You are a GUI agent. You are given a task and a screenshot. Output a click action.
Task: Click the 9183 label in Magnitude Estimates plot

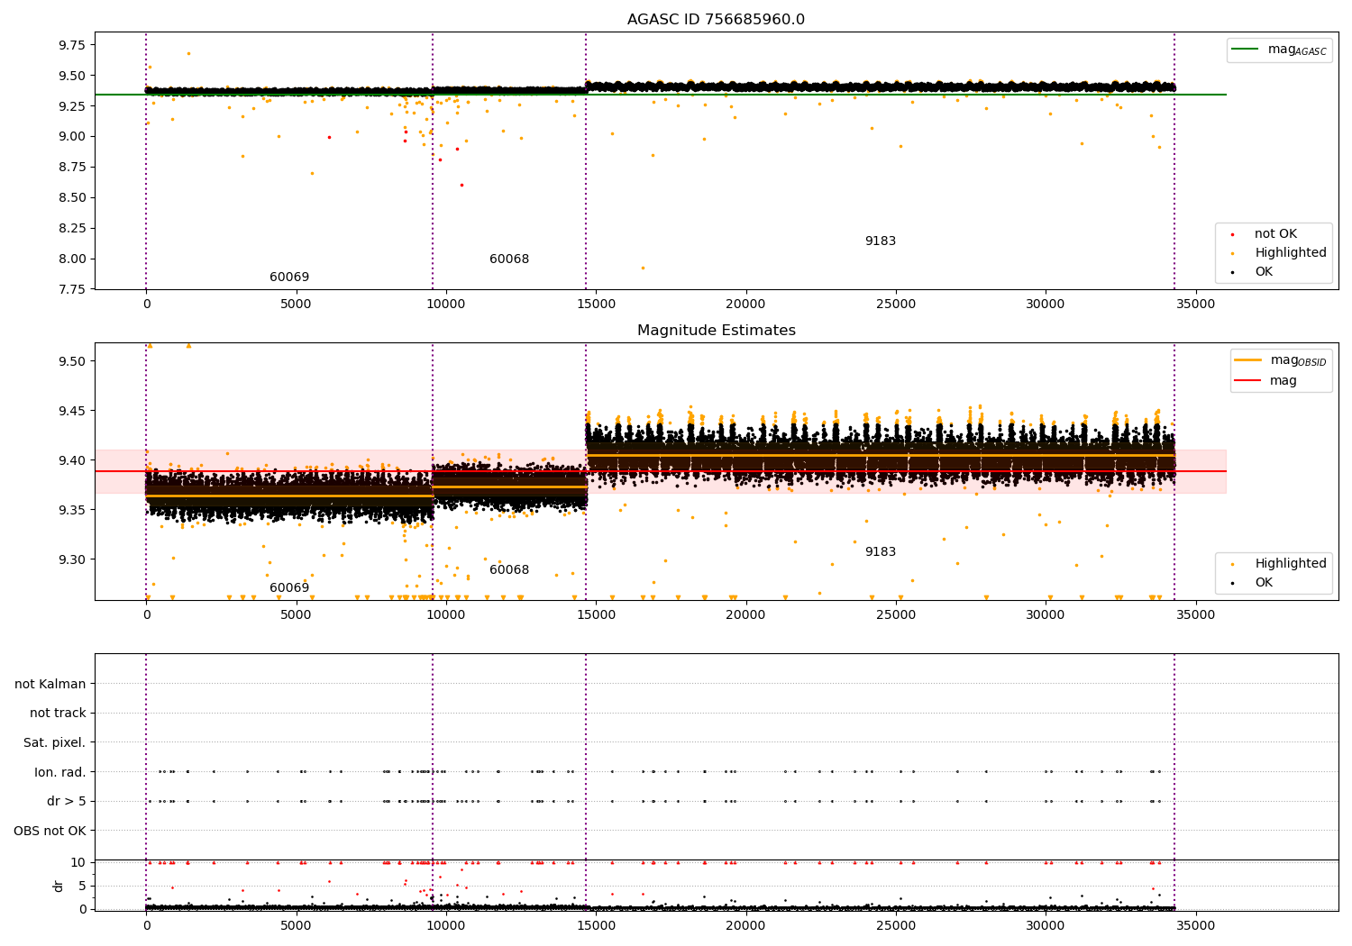(881, 552)
